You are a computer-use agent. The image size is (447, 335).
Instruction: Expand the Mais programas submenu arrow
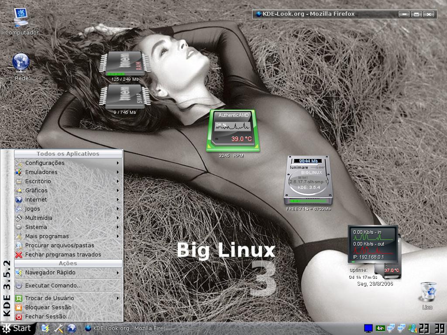coord(118,236)
